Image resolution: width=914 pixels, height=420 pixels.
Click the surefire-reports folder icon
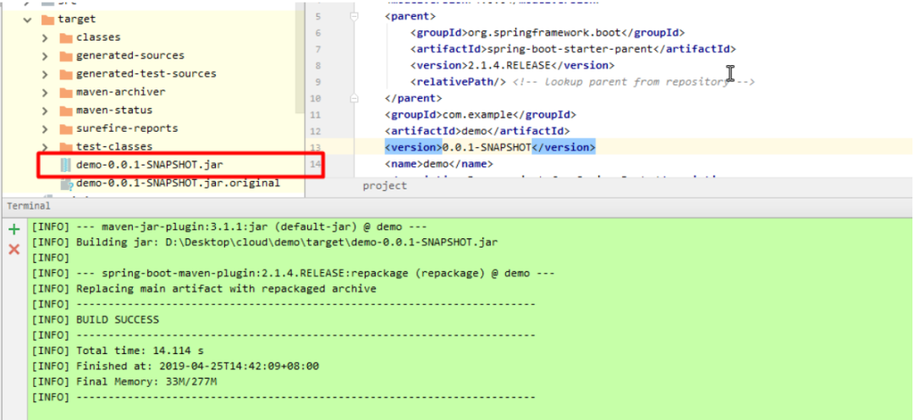pyautogui.click(x=66, y=128)
